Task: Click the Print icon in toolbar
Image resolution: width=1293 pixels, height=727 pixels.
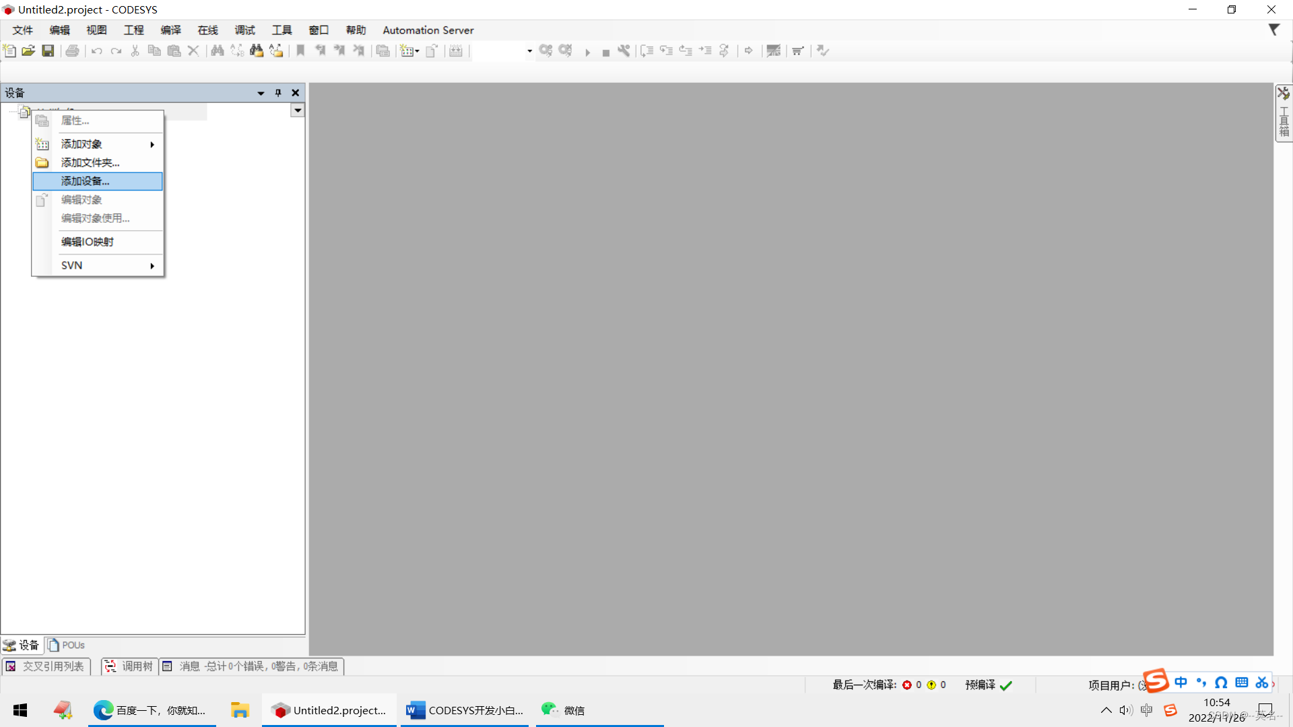Action: coord(72,50)
